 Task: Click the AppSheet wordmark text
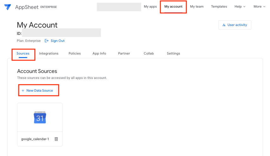tap(27, 7)
